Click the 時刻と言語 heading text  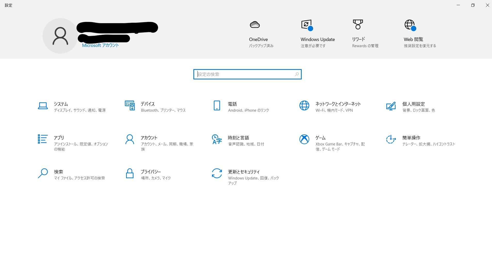(x=239, y=138)
